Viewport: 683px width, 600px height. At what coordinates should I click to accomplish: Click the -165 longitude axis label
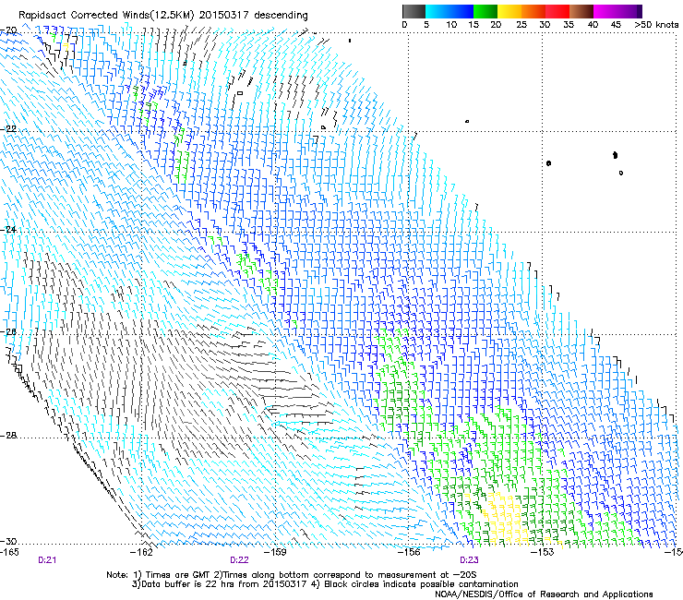[x=9, y=552]
